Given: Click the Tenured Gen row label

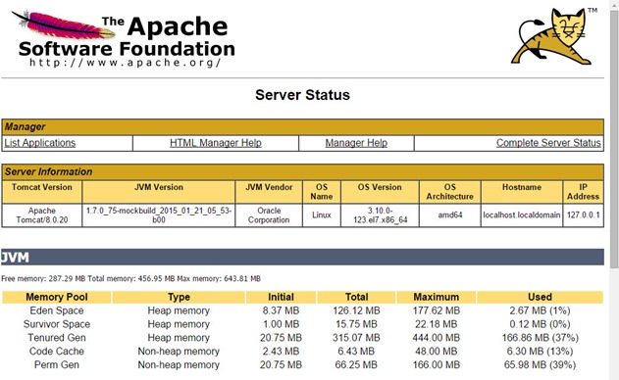Looking at the screenshot, I should click(57, 338).
